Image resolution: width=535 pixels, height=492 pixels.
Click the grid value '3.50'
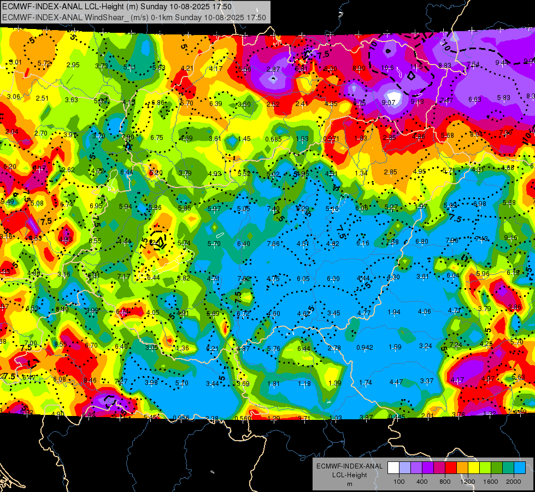pos(244,104)
